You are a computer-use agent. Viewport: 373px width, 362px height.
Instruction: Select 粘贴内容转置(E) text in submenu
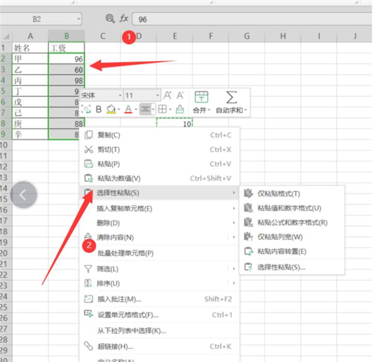[x=282, y=251]
